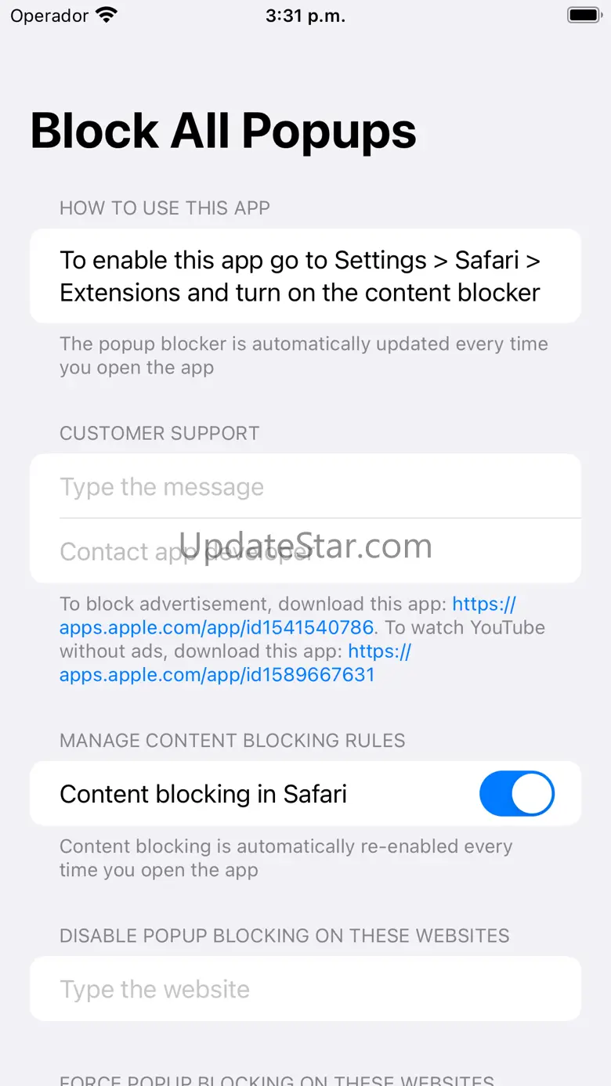Viewport: 611px width, 1086px height.
Task: Focus the 'Type the message' field
Action: [305, 486]
